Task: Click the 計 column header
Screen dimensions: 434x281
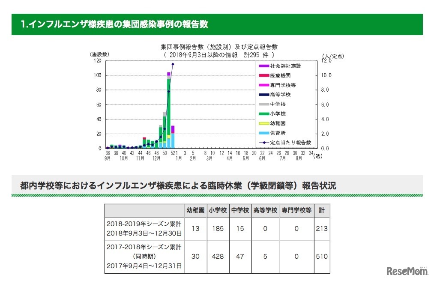Action: (322, 209)
